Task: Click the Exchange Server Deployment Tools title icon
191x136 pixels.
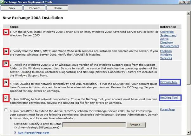Action: [x=2, y=2]
